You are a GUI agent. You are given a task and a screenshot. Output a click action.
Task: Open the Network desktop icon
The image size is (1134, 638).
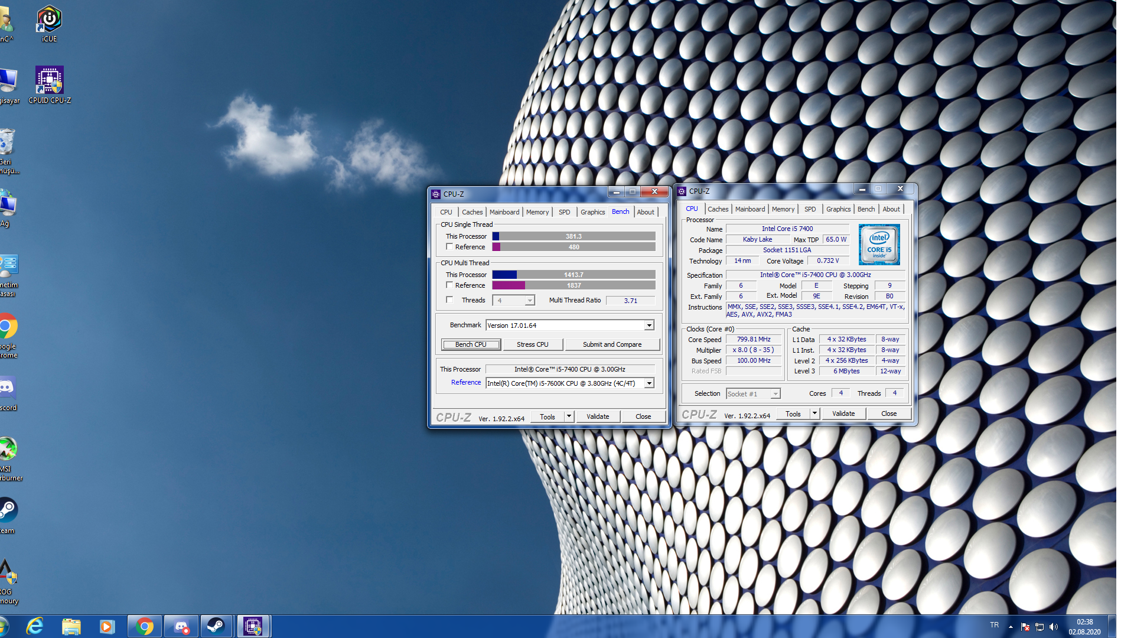pyautogui.click(x=7, y=208)
